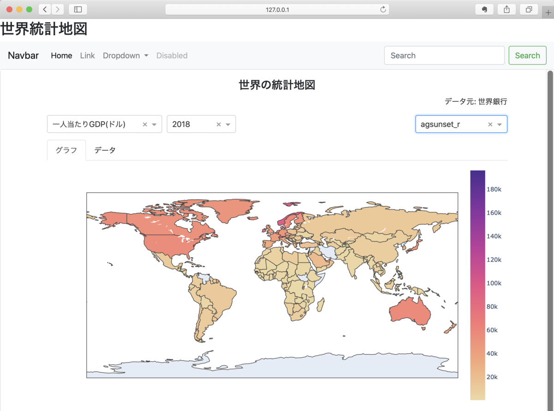Select the 60k colorbar label
Viewport: 554px width, 411px height.
point(492,330)
